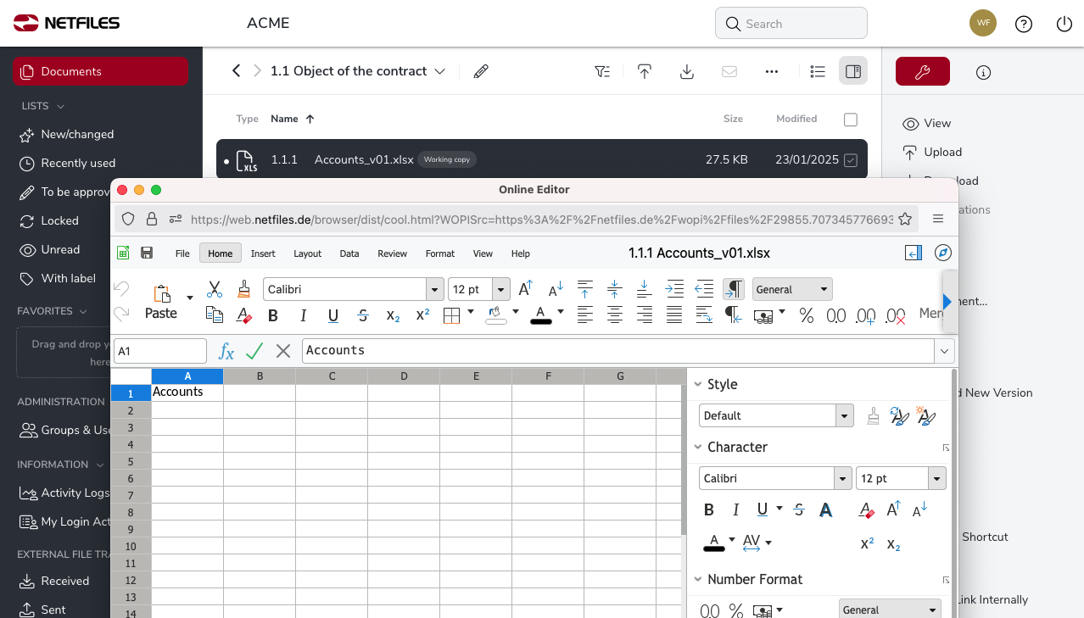
Task: Open the Insert tab
Action: tap(263, 253)
